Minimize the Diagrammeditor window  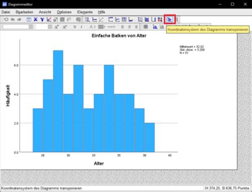(220, 4)
